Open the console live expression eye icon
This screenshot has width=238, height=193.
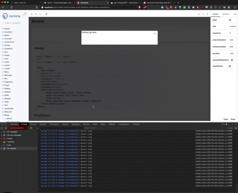[x=31, y=128]
